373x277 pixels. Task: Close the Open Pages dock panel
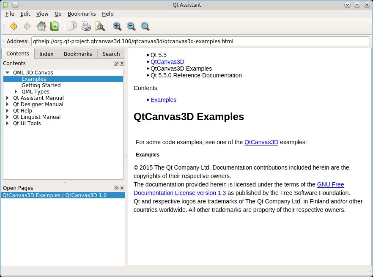[x=122, y=188]
